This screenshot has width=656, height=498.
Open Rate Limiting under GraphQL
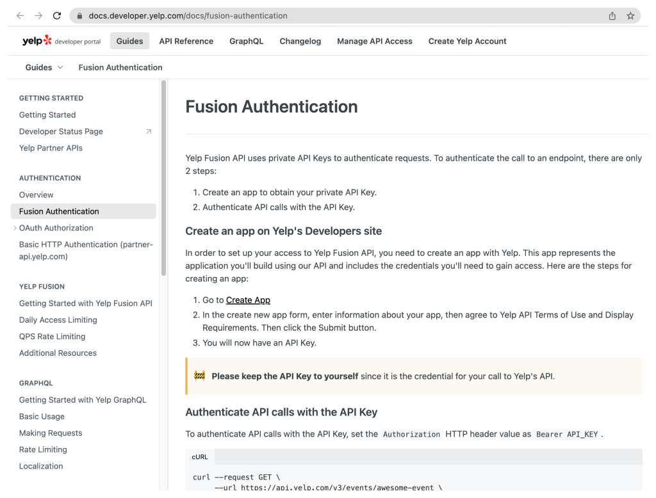(x=43, y=449)
